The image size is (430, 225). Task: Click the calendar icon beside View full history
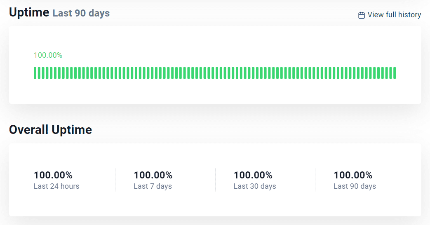pos(362,15)
